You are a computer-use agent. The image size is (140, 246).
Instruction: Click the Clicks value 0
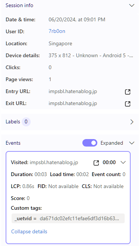(50, 67)
